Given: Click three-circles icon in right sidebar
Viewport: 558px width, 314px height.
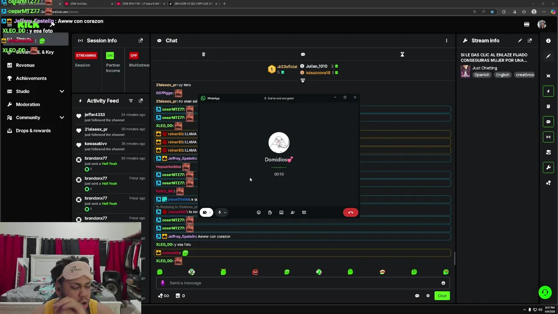Looking at the screenshot, I should 548,183.
